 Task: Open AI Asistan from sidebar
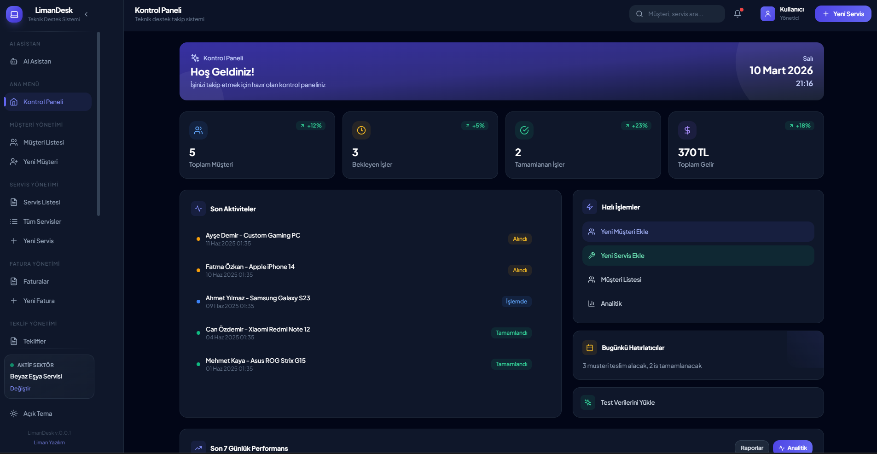(37, 61)
